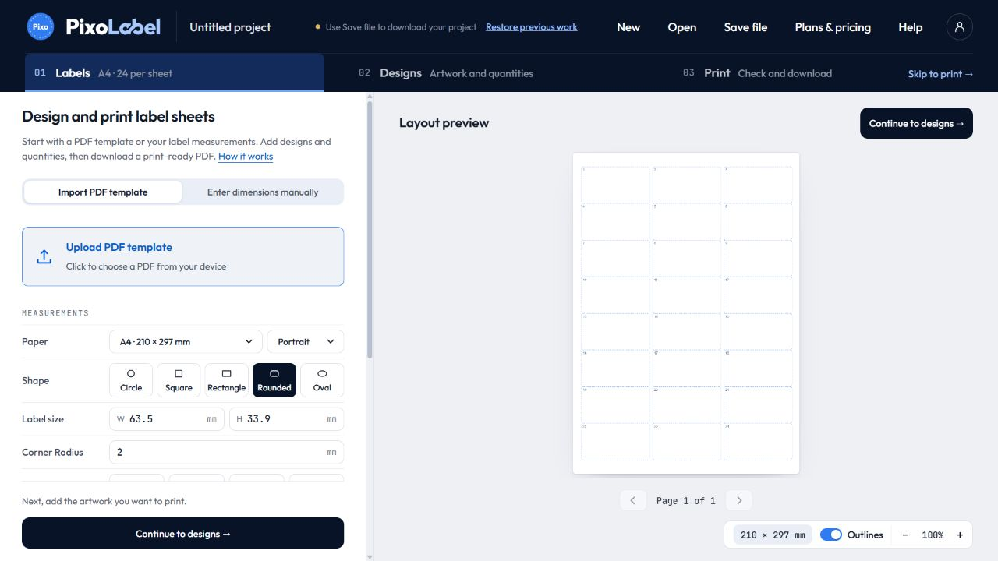Select the Circle shape
998x561 pixels.
click(x=131, y=380)
